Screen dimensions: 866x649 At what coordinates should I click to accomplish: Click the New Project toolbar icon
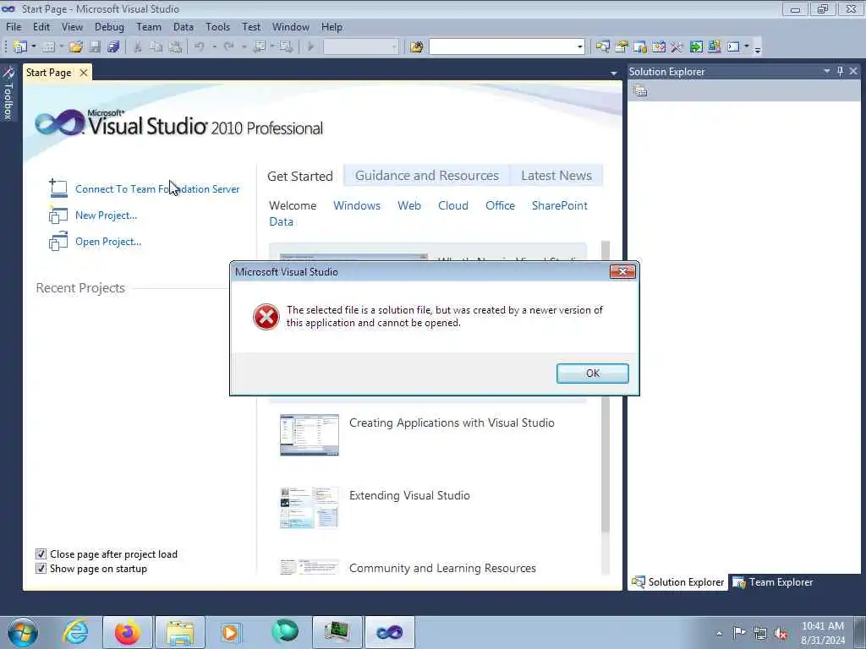[x=20, y=47]
